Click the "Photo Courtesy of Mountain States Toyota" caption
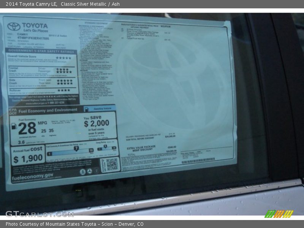The image size is (304, 228). click(x=51, y=224)
